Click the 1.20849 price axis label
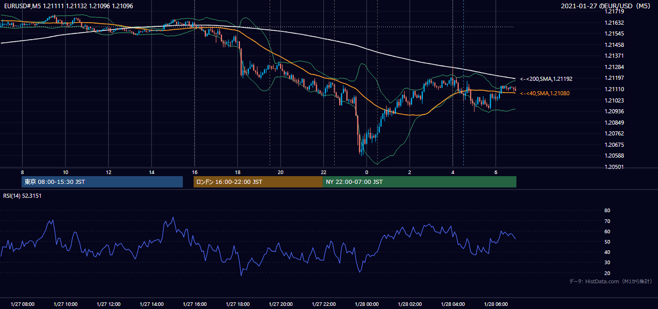The width and height of the screenshot is (658, 309). pyautogui.click(x=614, y=123)
